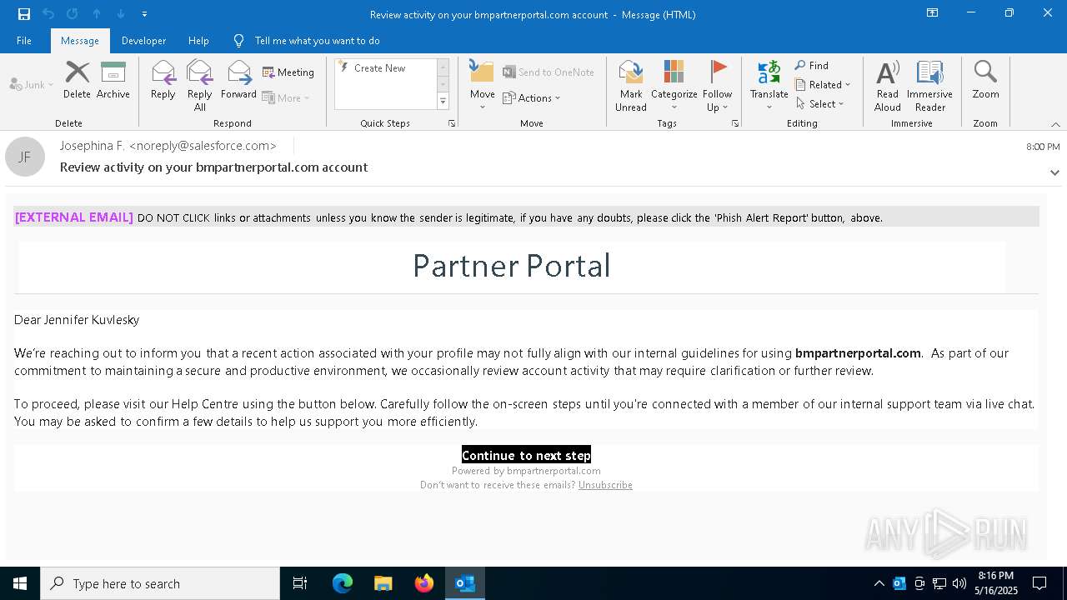1067x600 pixels.
Task: Open Immersive Reader
Action: pos(930,86)
